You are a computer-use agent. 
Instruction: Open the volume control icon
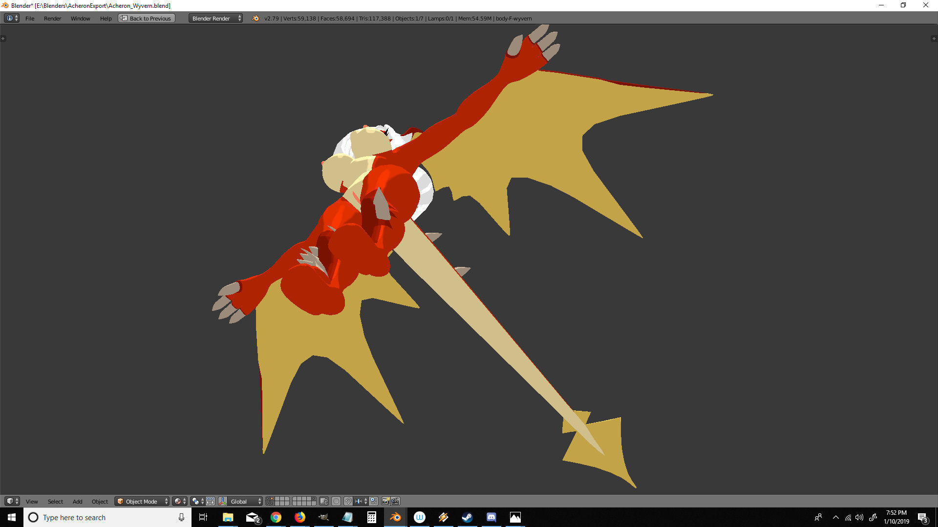point(859,517)
